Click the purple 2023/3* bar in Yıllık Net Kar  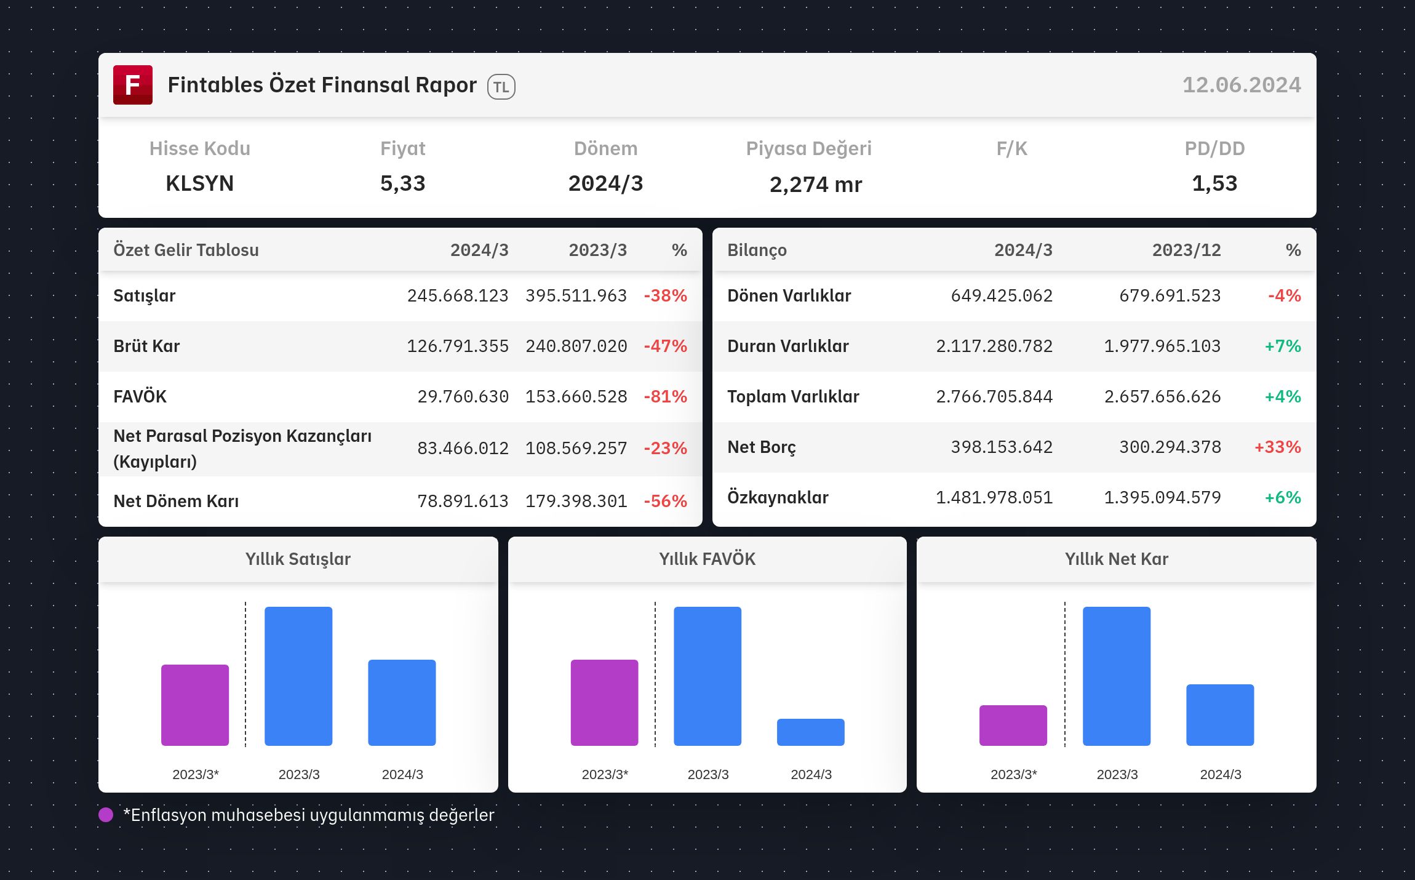click(1013, 726)
